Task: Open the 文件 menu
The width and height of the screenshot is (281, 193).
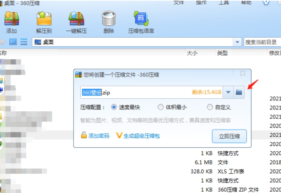Action: coord(179,3)
